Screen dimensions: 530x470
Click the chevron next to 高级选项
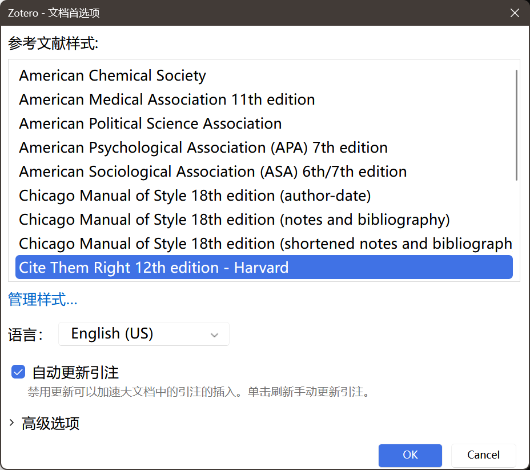coord(13,423)
